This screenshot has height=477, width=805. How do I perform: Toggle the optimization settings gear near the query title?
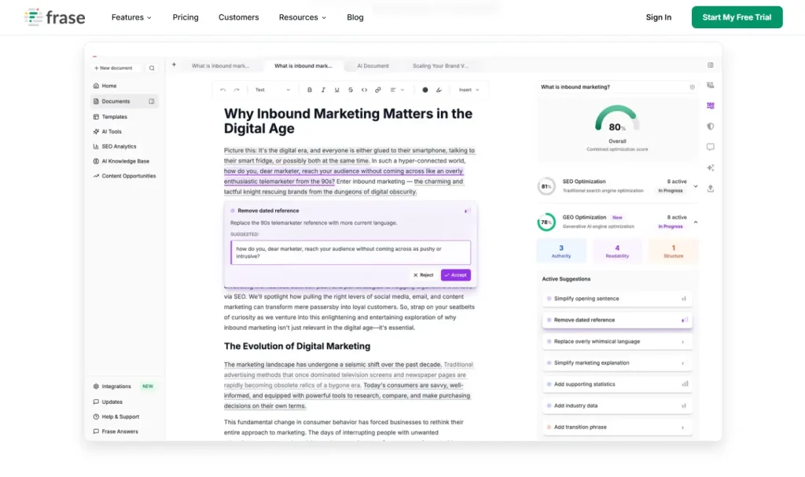click(x=691, y=86)
